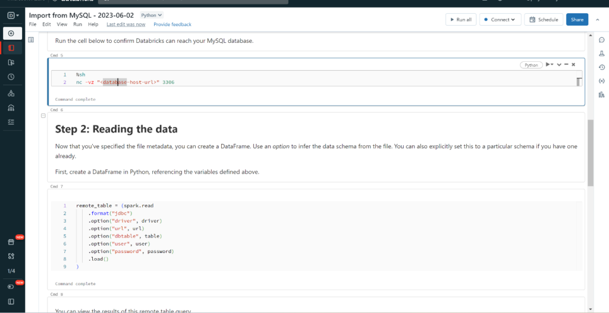Open the Variable explorer (x) icon
Image resolution: width=609 pixels, height=313 pixels.
point(602,80)
